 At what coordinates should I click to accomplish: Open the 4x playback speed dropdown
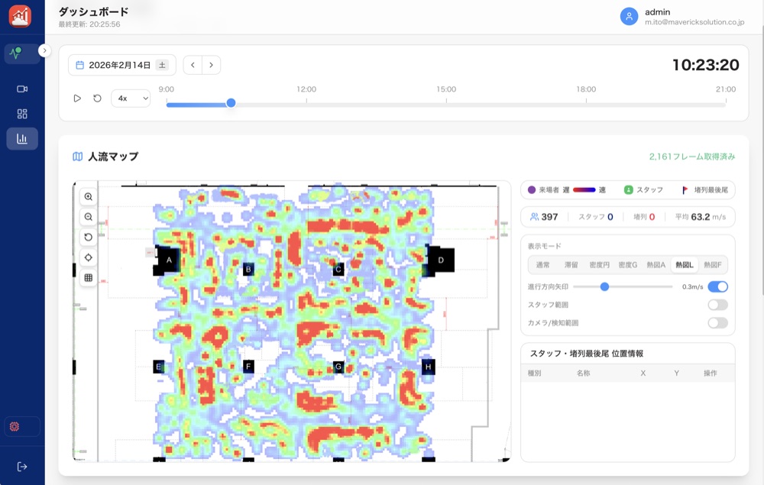point(131,99)
